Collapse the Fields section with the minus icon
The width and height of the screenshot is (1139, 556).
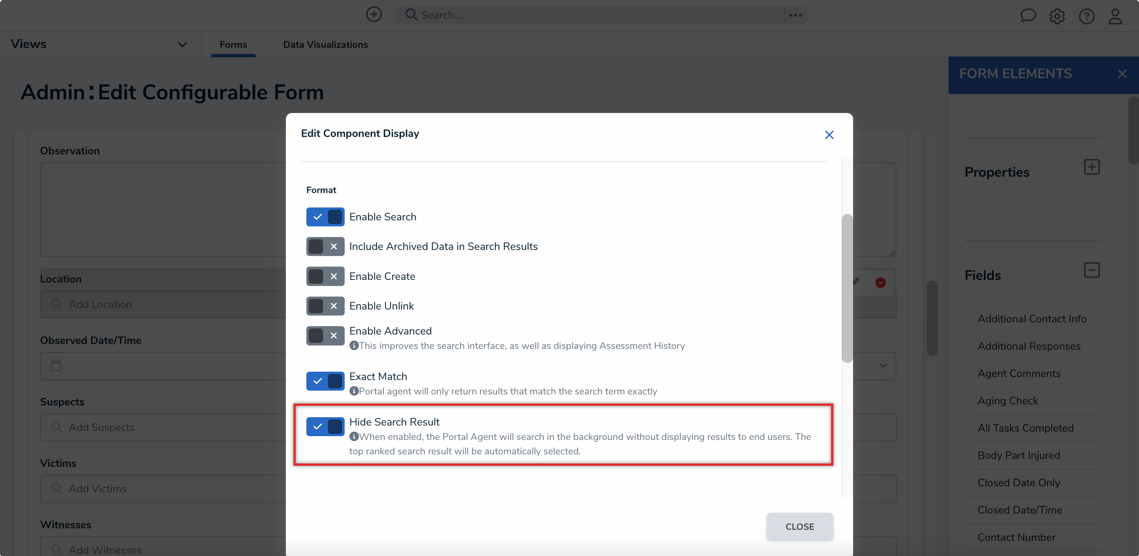[x=1092, y=270]
